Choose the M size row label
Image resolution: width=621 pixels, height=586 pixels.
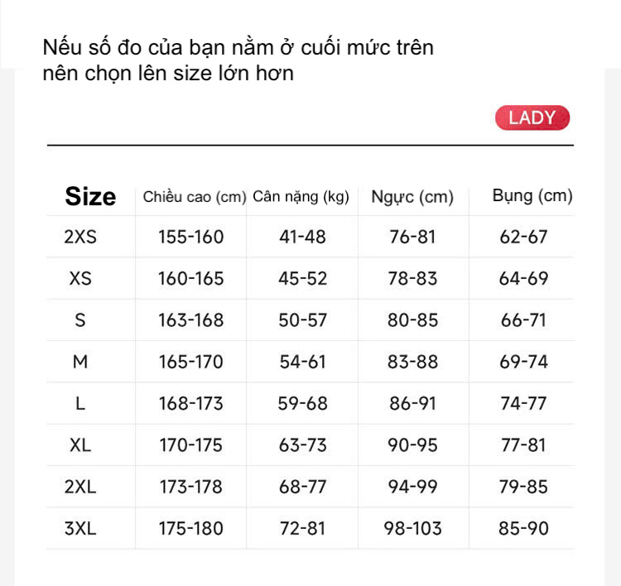80,362
